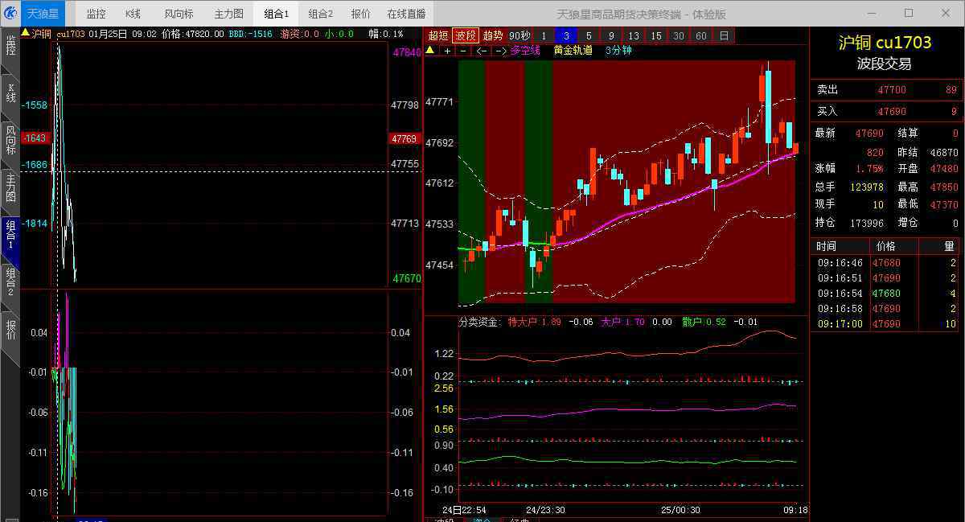965x522 pixels.
Task: Open the 天狼星 main menu button
Action: [42, 14]
